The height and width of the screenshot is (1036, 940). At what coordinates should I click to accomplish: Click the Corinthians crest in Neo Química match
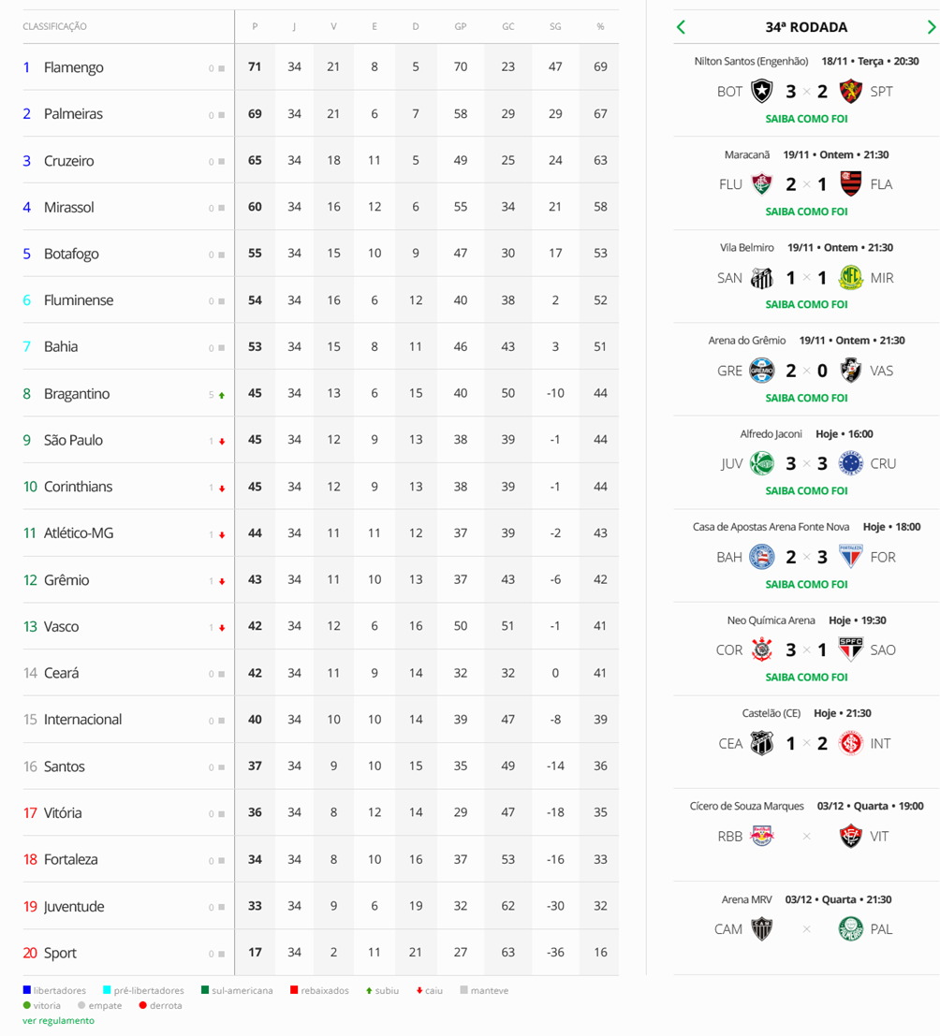point(762,649)
